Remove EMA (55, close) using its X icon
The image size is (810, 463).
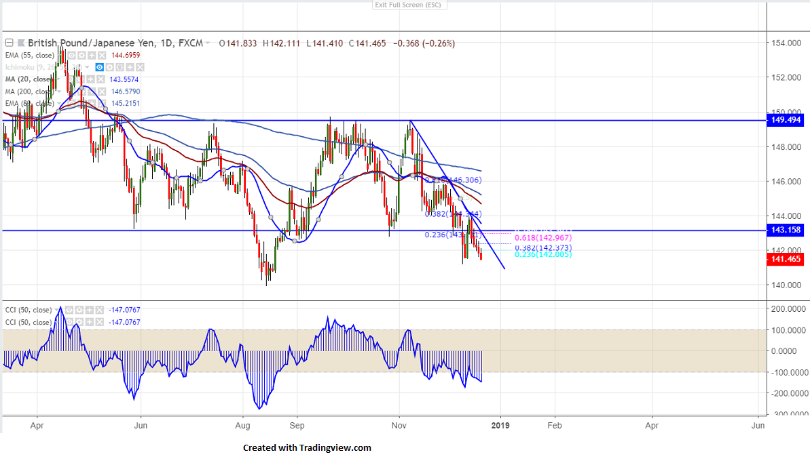coord(102,55)
